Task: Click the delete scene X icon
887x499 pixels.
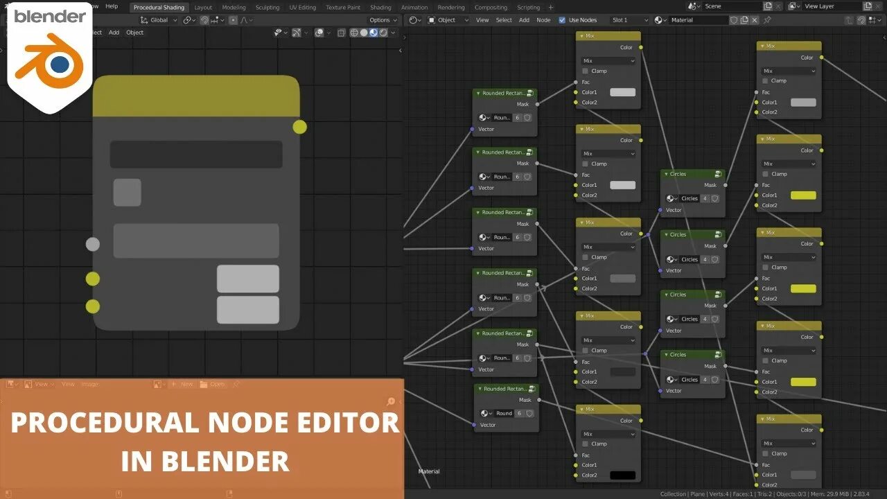Action: [778, 6]
